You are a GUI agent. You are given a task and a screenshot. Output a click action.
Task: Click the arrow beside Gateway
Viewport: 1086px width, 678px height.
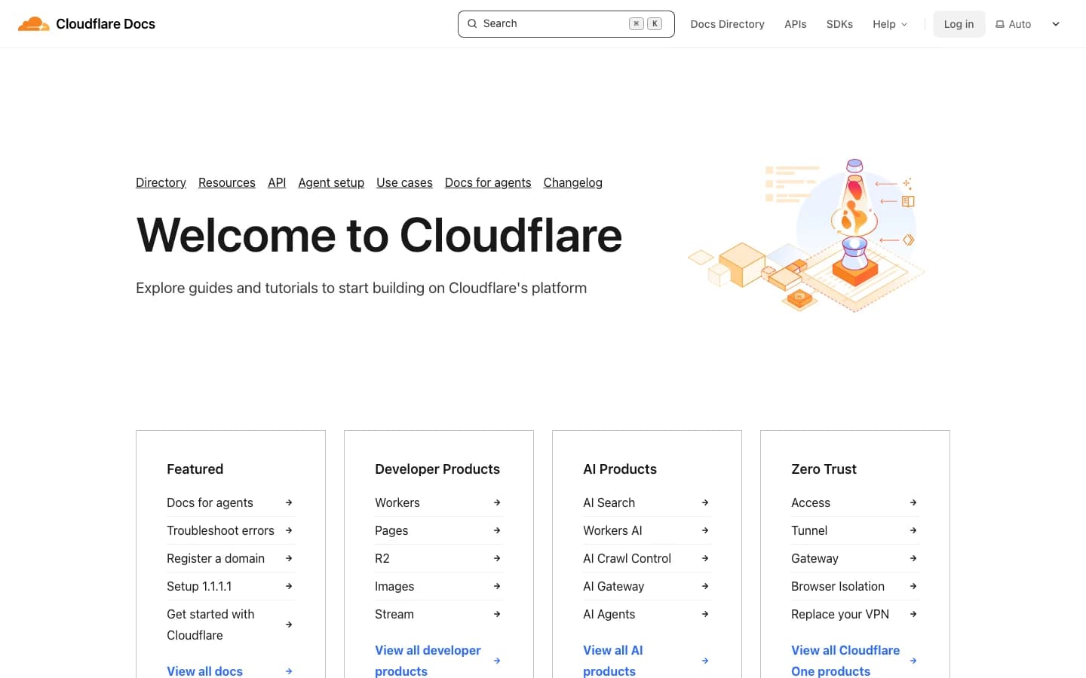[x=913, y=558]
